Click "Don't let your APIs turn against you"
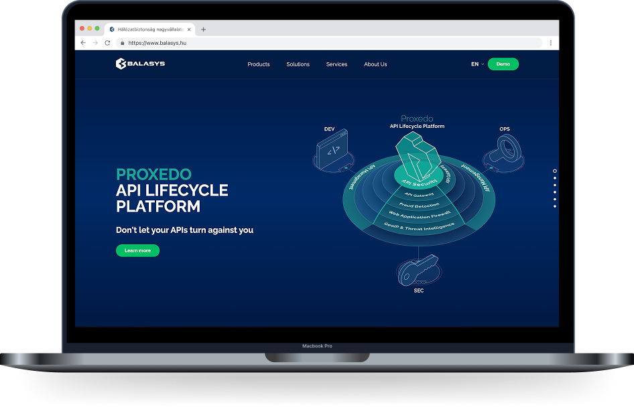 click(x=184, y=230)
